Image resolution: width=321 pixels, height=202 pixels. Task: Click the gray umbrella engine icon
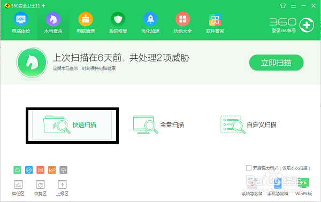tap(63, 170)
